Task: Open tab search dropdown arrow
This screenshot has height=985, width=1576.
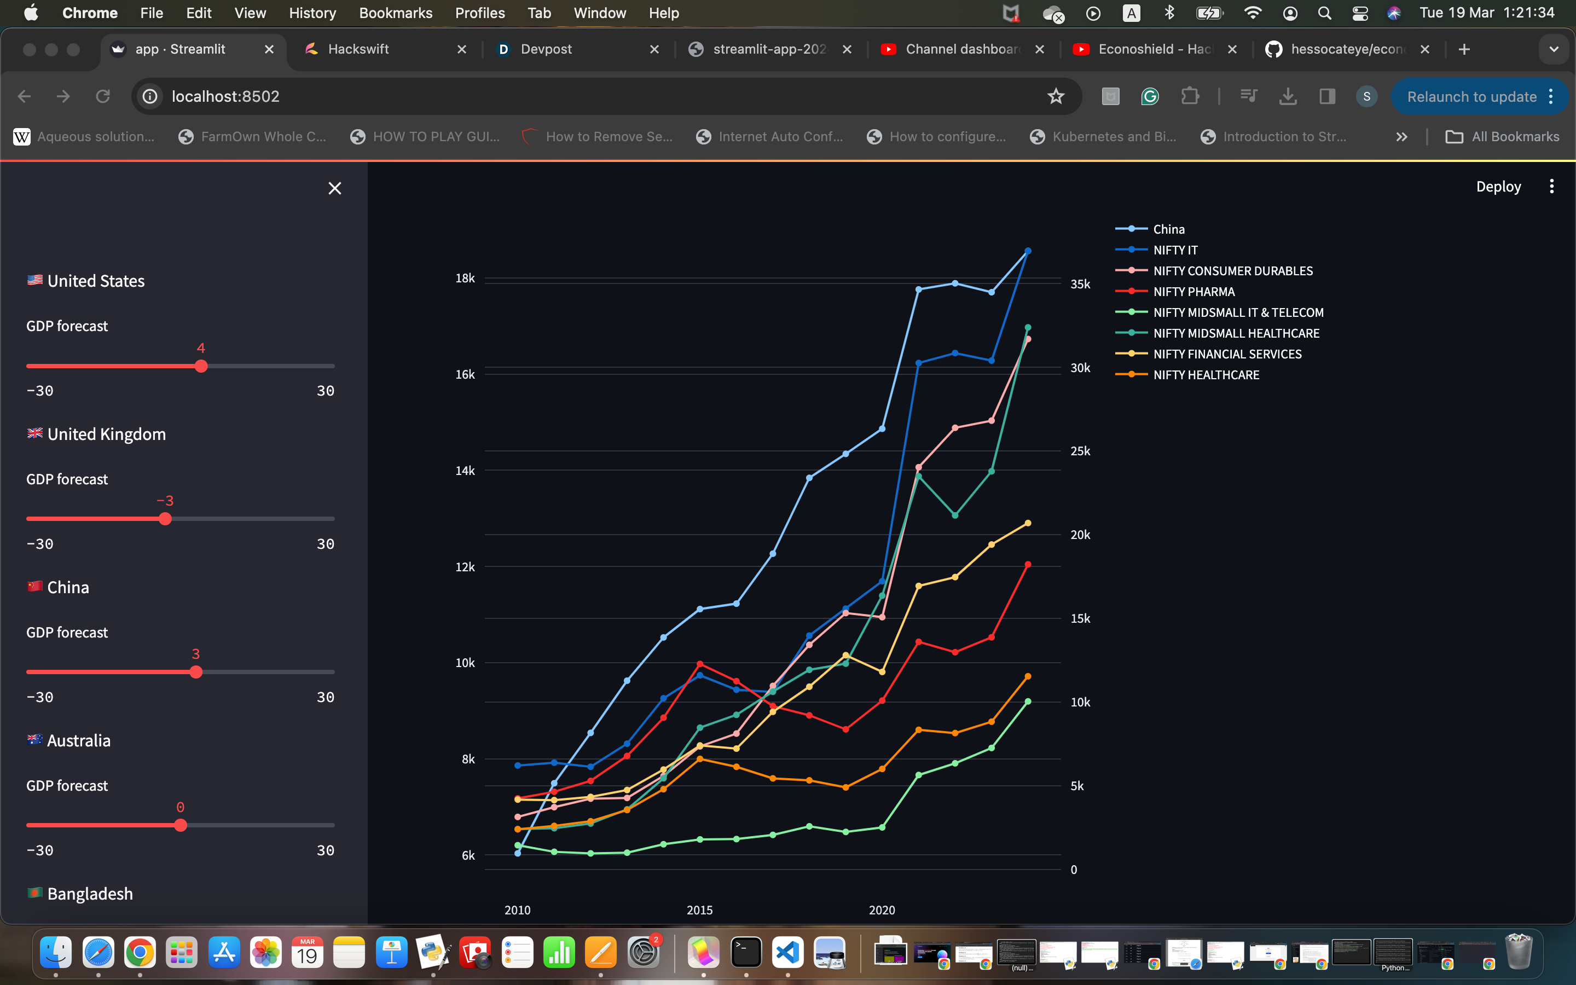Action: (1554, 49)
